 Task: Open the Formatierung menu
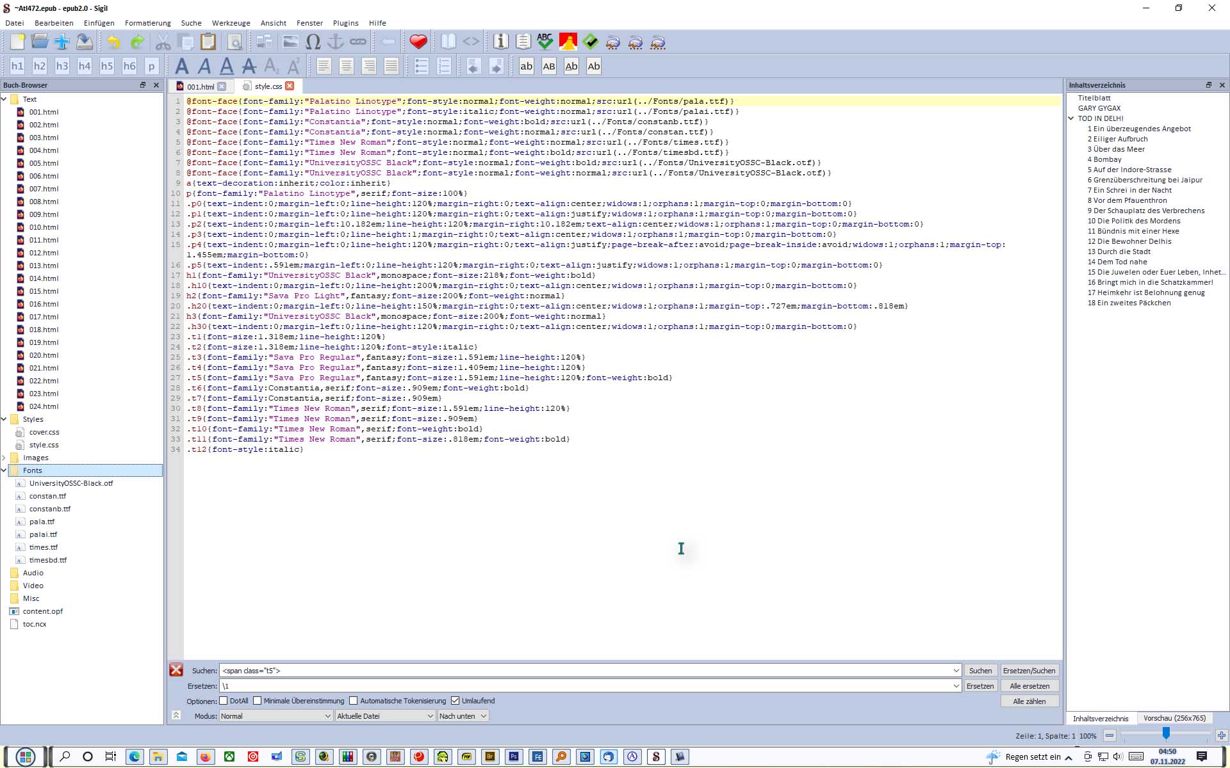[147, 23]
